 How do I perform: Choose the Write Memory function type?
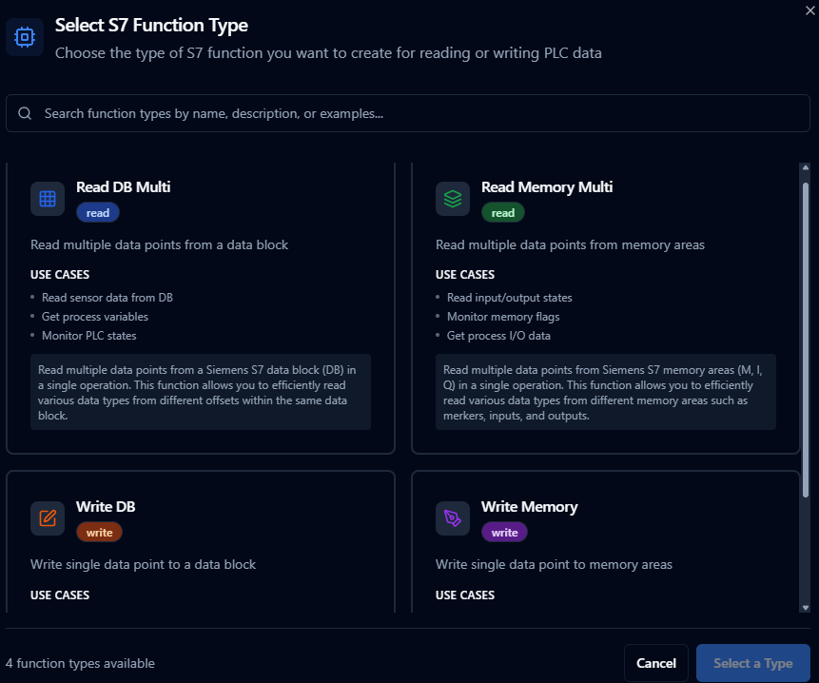(529, 507)
